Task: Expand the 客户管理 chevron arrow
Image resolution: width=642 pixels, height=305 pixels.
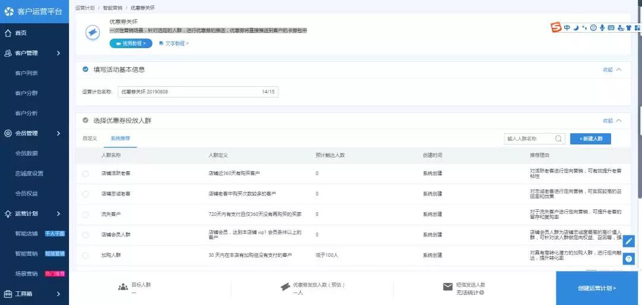Action: 58,54
